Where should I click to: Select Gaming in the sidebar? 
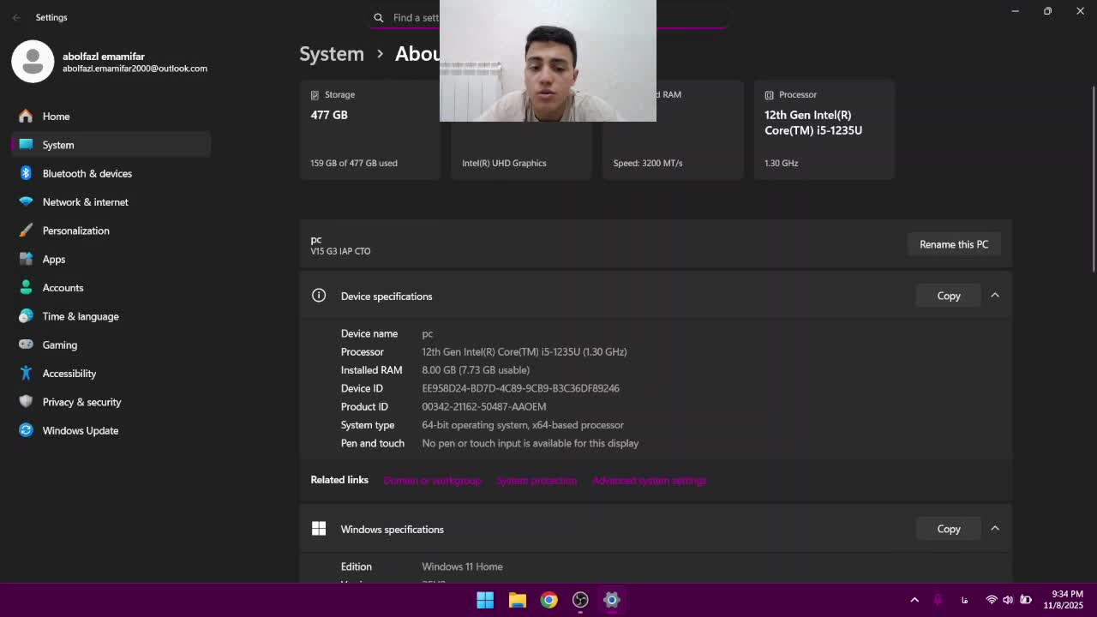[x=59, y=344]
